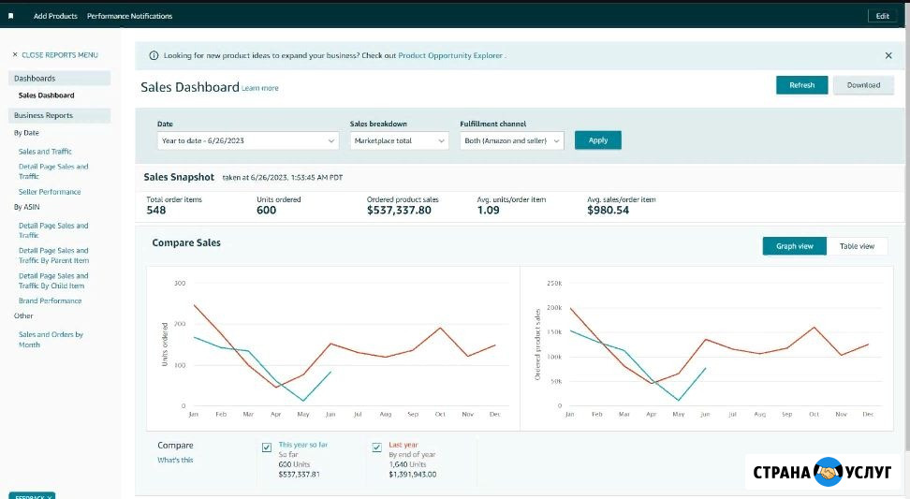This screenshot has width=910, height=499.
Task: Dismiss the Product Opportunity banner
Action: click(888, 55)
